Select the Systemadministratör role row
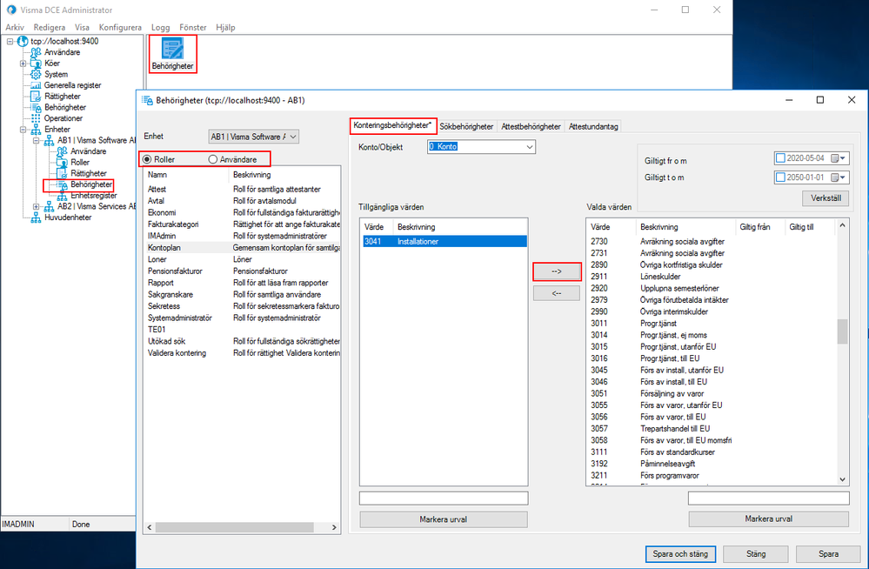Image resolution: width=869 pixels, height=569 pixels. [243, 318]
